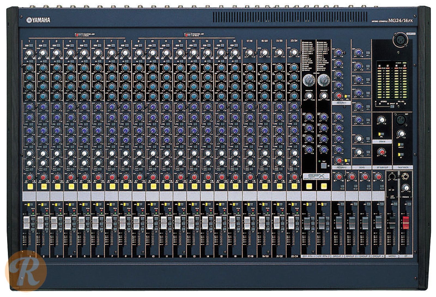Click the channel 1 HIGH EQ teal knob
436x297 pixels.
[29, 68]
